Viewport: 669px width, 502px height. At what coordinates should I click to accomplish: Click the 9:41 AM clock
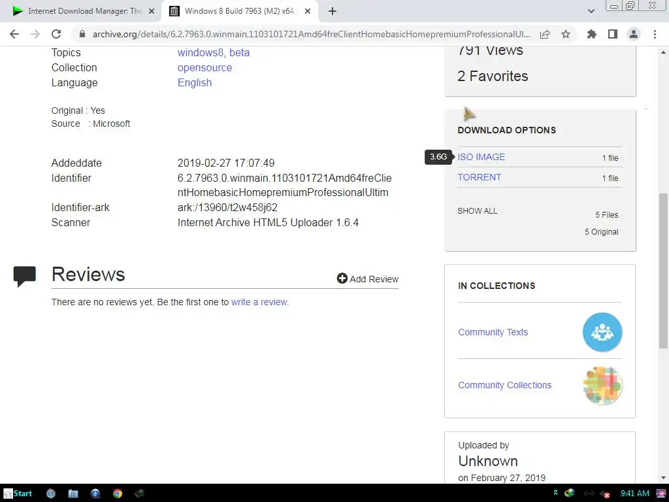[x=634, y=494]
